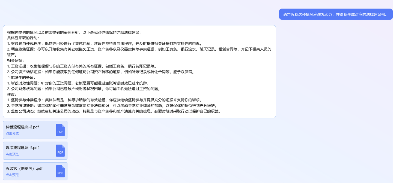Click the line starting 2. 寻求法律援助
The width and height of the screenshot is (393, 183).
point(112,106)
